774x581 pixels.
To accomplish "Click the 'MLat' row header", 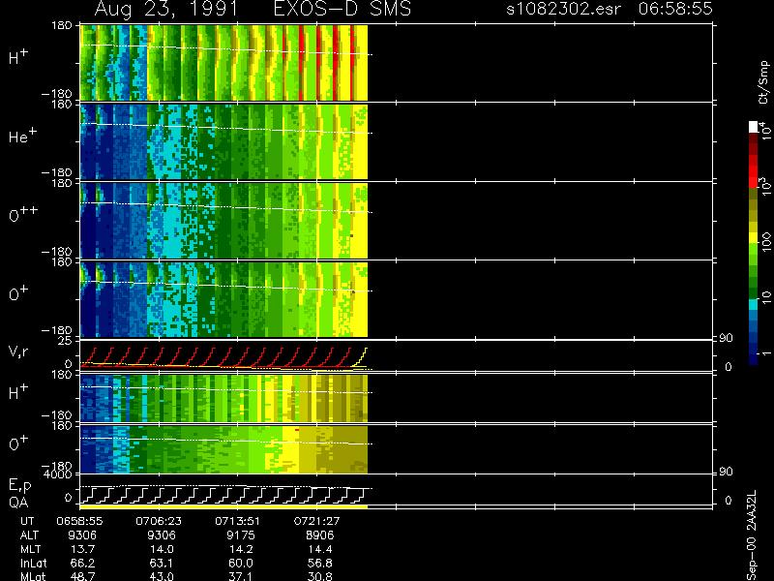I will click(33, 576).
